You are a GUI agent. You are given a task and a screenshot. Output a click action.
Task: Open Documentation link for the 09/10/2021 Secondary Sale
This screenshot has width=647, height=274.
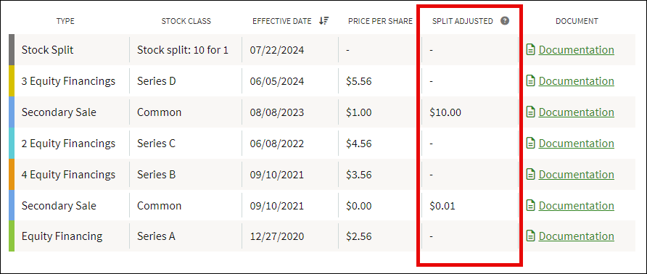576,206
